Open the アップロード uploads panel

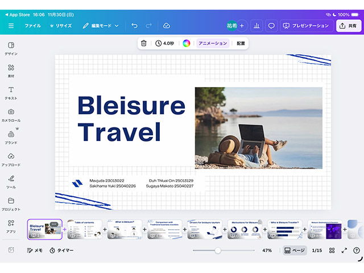(x=11, y=159)
